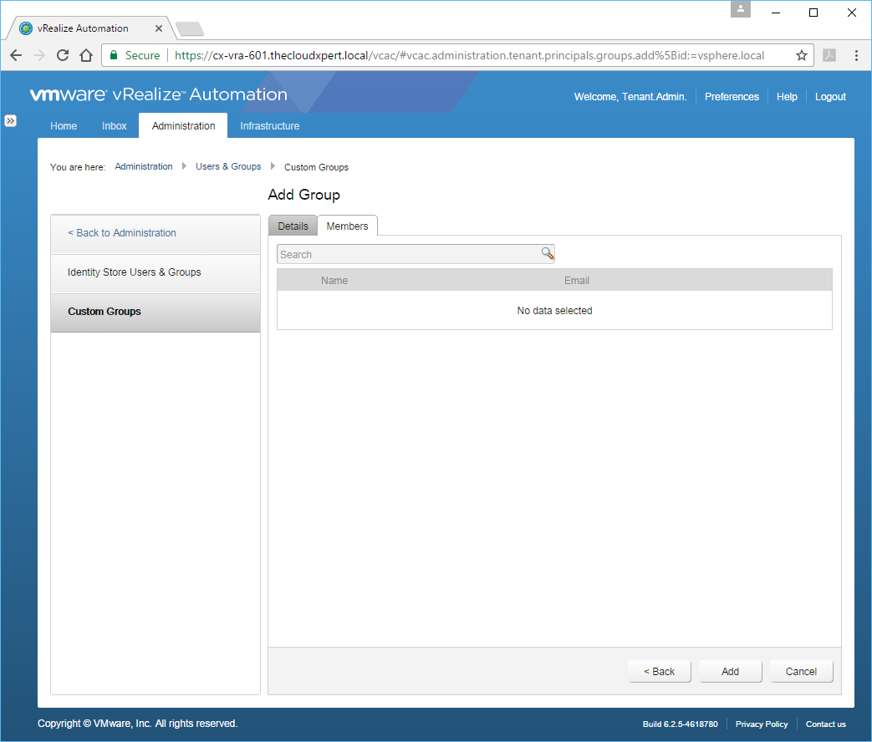Image resolution: width=872 pixels, height=742 pixels.
Task: Click the Cancel button
Action: (801, 672)
